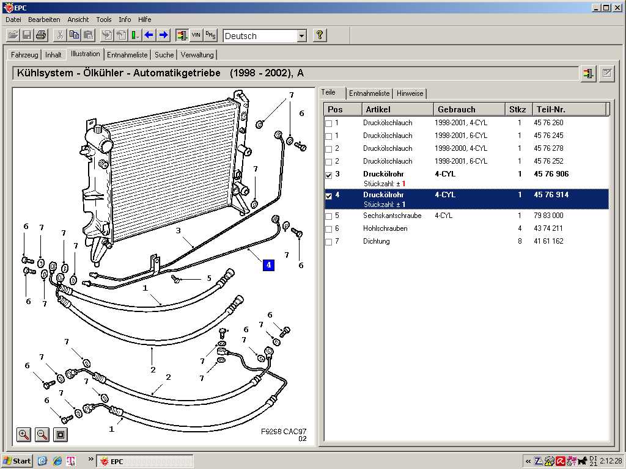Open the Info menu

125,20
